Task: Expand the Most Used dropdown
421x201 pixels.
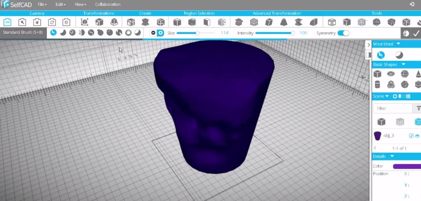Action: [x=398, y=44]
